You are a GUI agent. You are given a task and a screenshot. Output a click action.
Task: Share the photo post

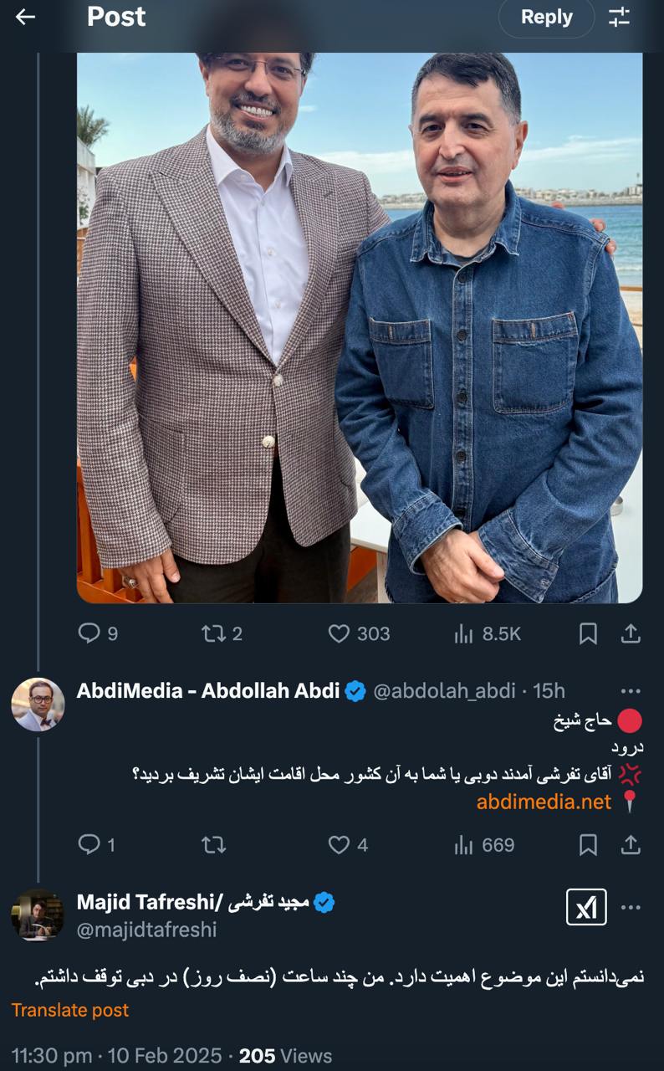[x=631, y=634]
